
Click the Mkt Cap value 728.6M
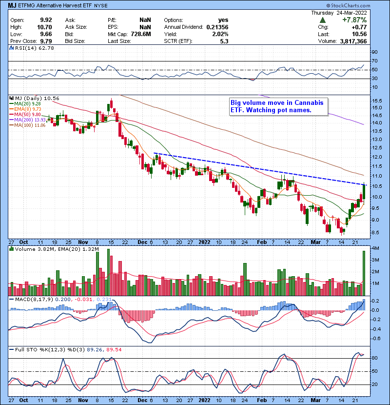[x=141, y=34]
